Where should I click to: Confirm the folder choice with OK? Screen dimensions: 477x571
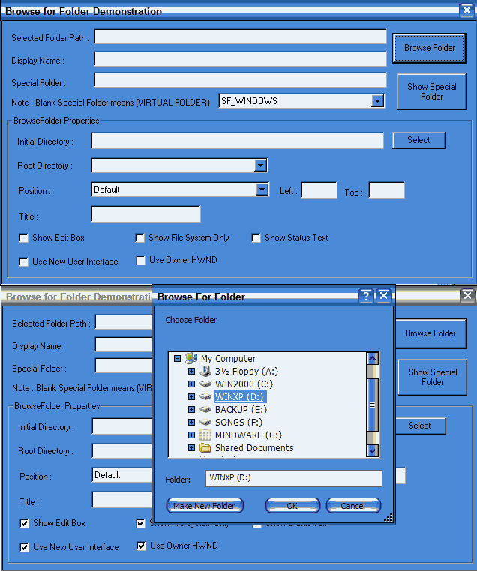pos(292,506)
